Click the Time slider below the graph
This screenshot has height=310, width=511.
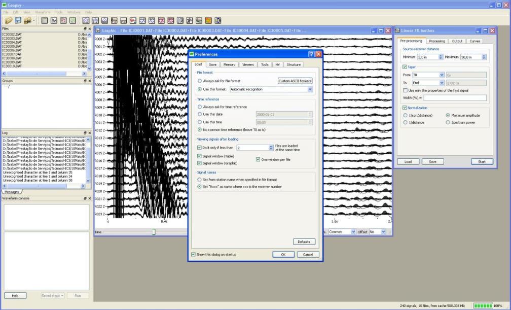pyautogui.click(x=154, y=232)
